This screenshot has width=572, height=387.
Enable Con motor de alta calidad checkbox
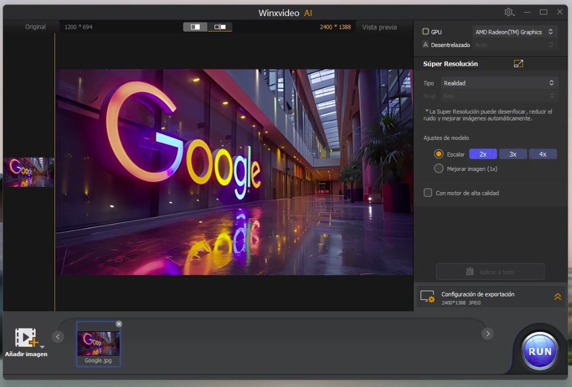(x=428, y=193)
